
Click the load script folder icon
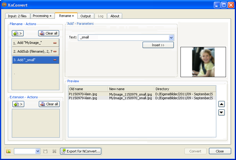coord(8,151)
